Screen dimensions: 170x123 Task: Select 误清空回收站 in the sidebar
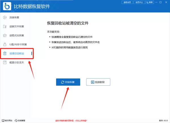[17, 53]
